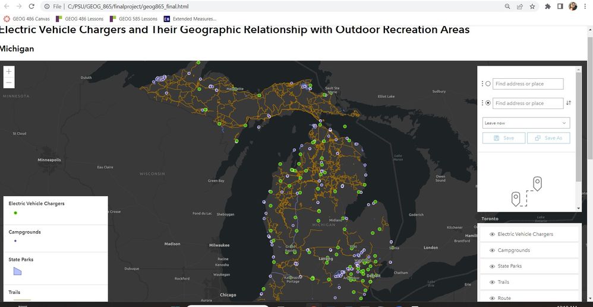This screenshot has width=593, height=307.
Task: Open the Leave now departure dropdown
Action: 526,123
